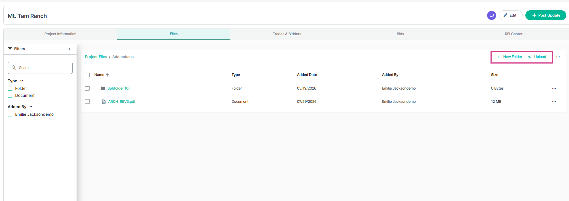Toggle the select-all files checkbox
The image size is (569, 201).
pyautogui.click(x=87, y=75)
